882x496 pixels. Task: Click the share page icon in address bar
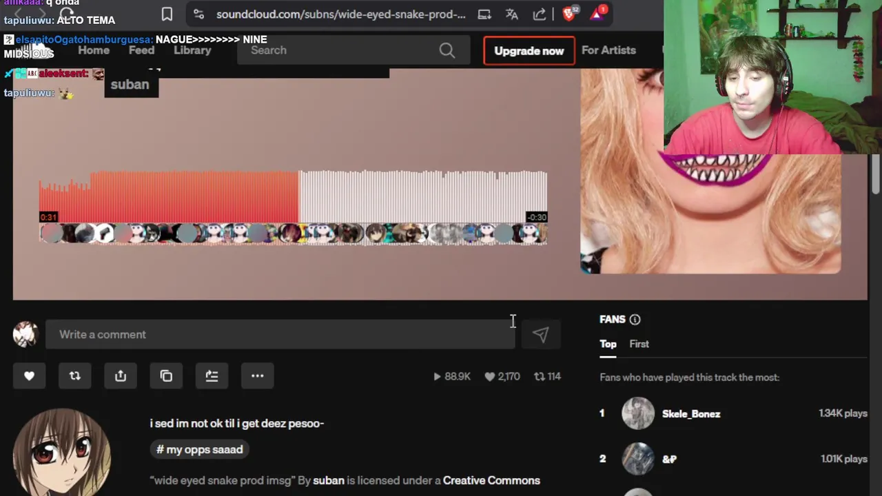(x=540, y=14)
